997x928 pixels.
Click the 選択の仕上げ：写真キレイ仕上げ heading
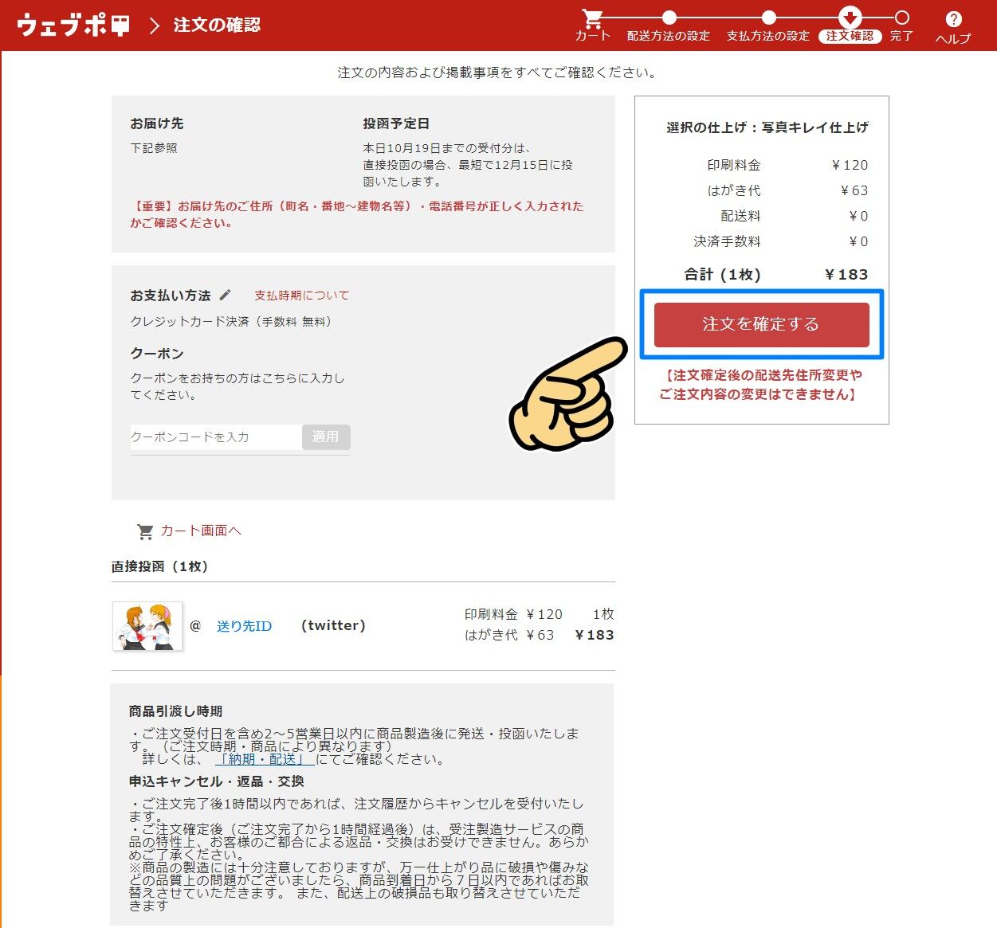click(x=767, y=127)
